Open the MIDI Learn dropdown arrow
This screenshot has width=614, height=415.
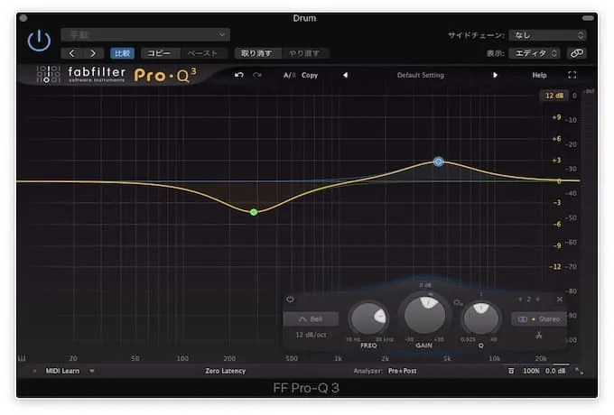pos(91,371)
